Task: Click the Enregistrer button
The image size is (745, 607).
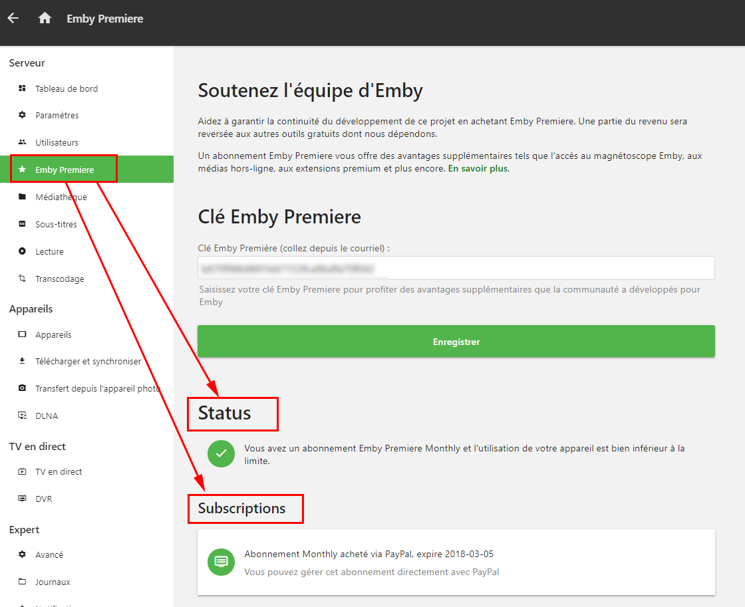Action: click(x=456, y=341)
